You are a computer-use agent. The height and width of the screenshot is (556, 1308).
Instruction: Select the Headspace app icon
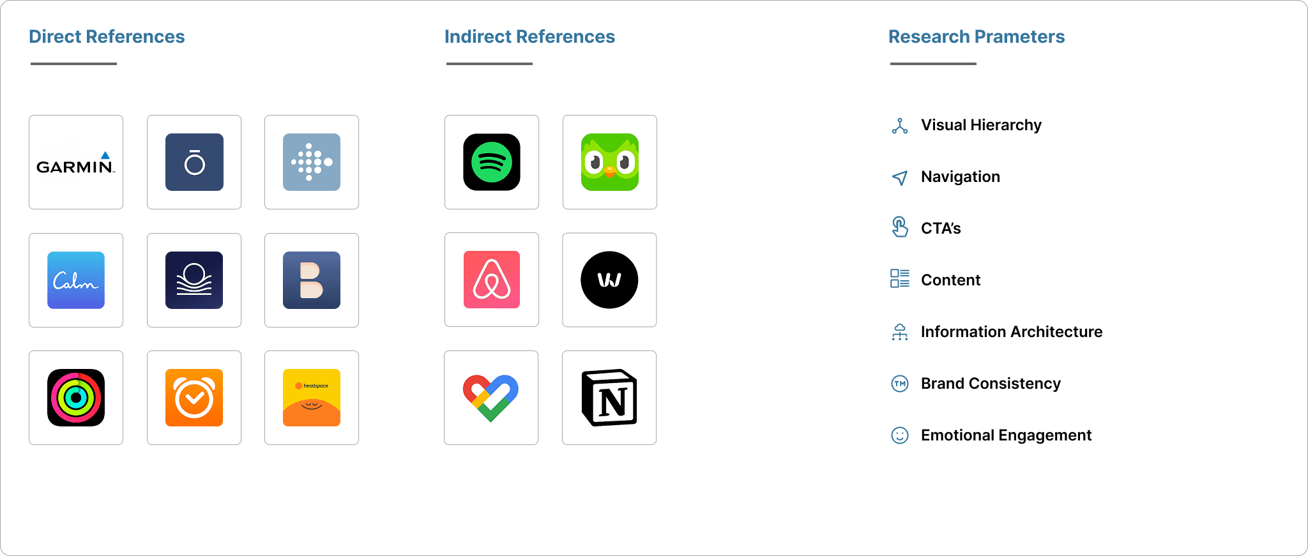[312, 398]
